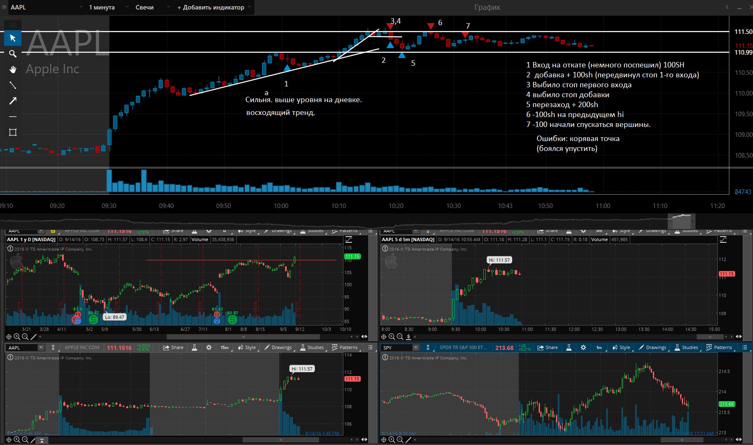The width and height of the screenshot is (753, 445).
Task: Click Share button in SPY chart
Action: point(547,347)
